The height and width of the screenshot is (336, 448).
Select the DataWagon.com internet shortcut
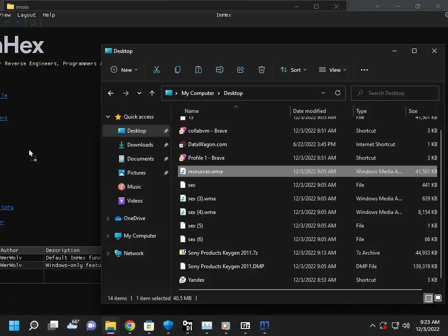(308, 144)
